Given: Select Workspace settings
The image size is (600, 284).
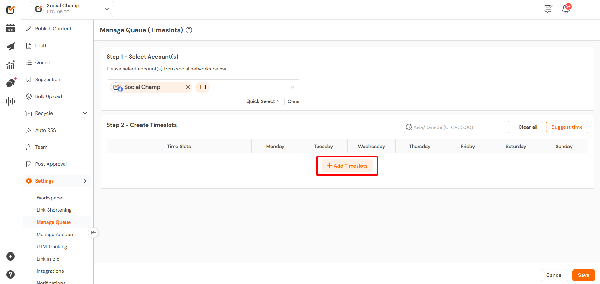Looking at the screenshot, I should (49, 198).
